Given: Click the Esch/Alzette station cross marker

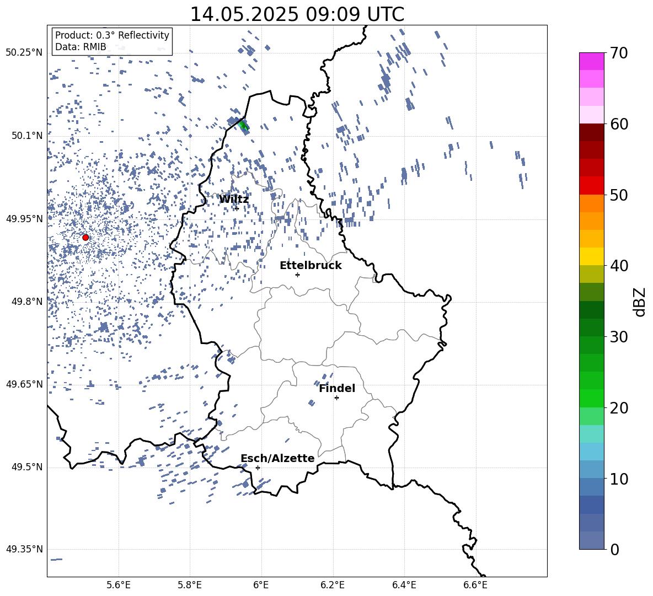Looking at the screenshot, I should pyautogui.click(x=258, y=468).
